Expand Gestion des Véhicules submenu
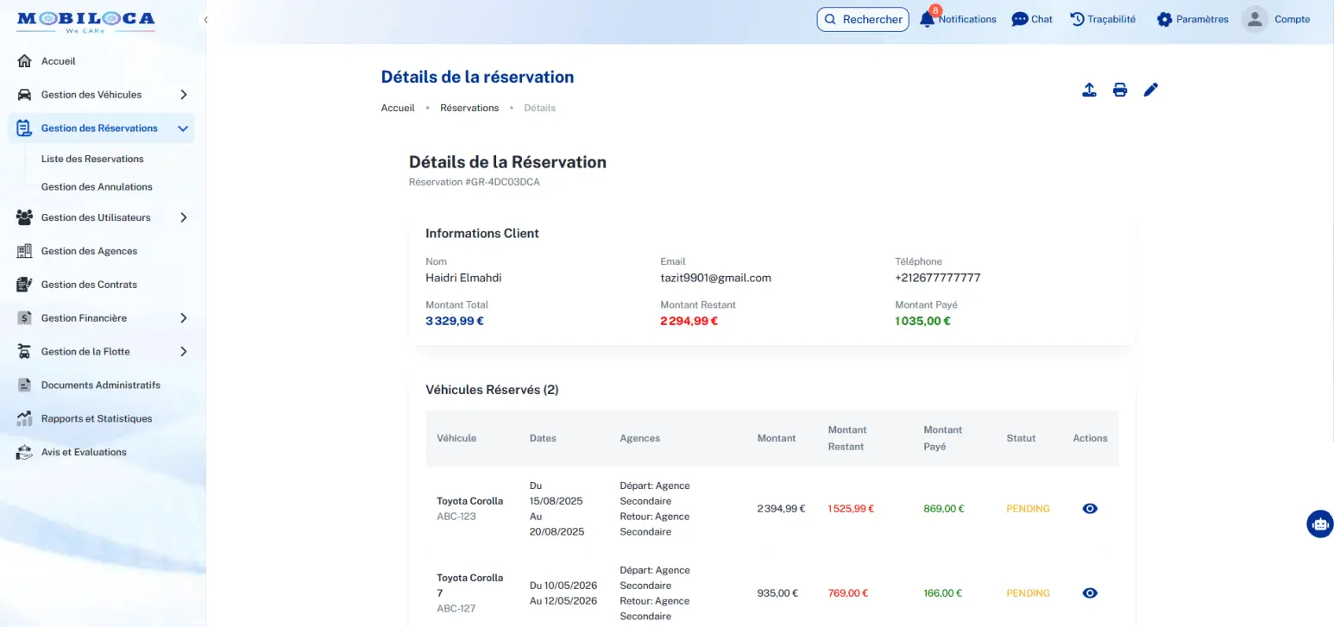Image resolution: width=1334 pixels, height=627 pixels. [183, 95]
